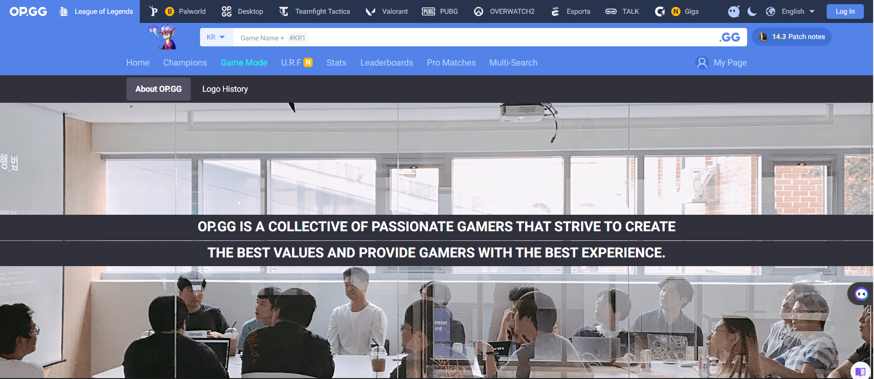Open Esports page
874x379 pixels.
pyautogui.click(x=578, y=11)
